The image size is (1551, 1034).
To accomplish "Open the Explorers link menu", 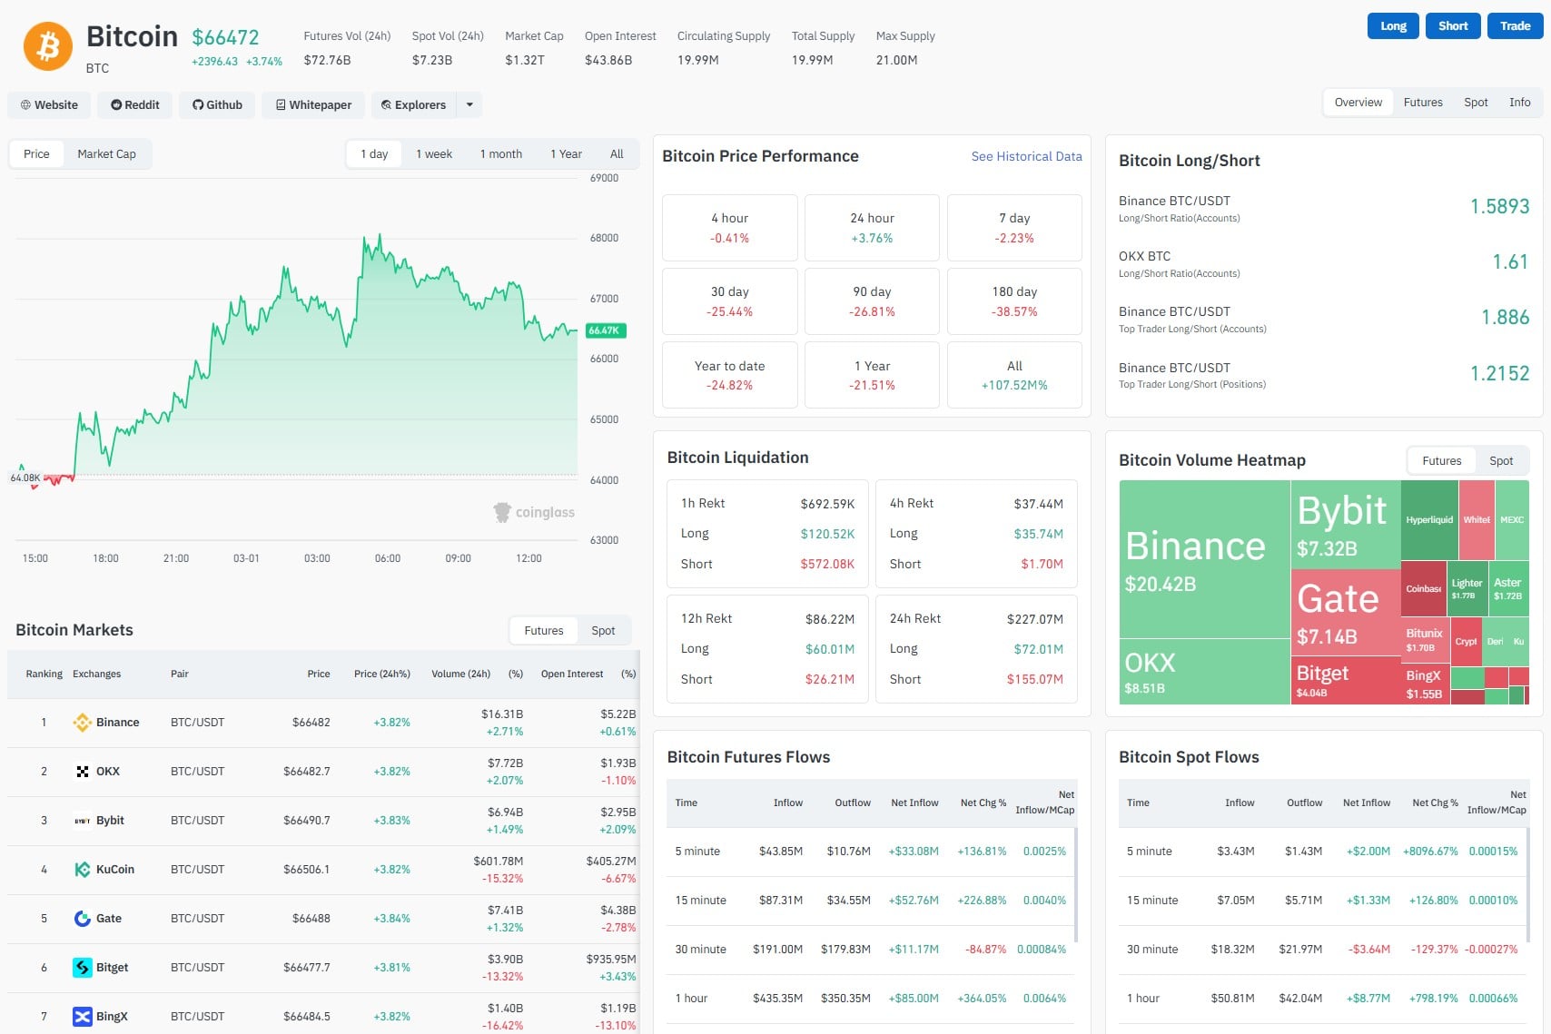I will coord(414,105).
